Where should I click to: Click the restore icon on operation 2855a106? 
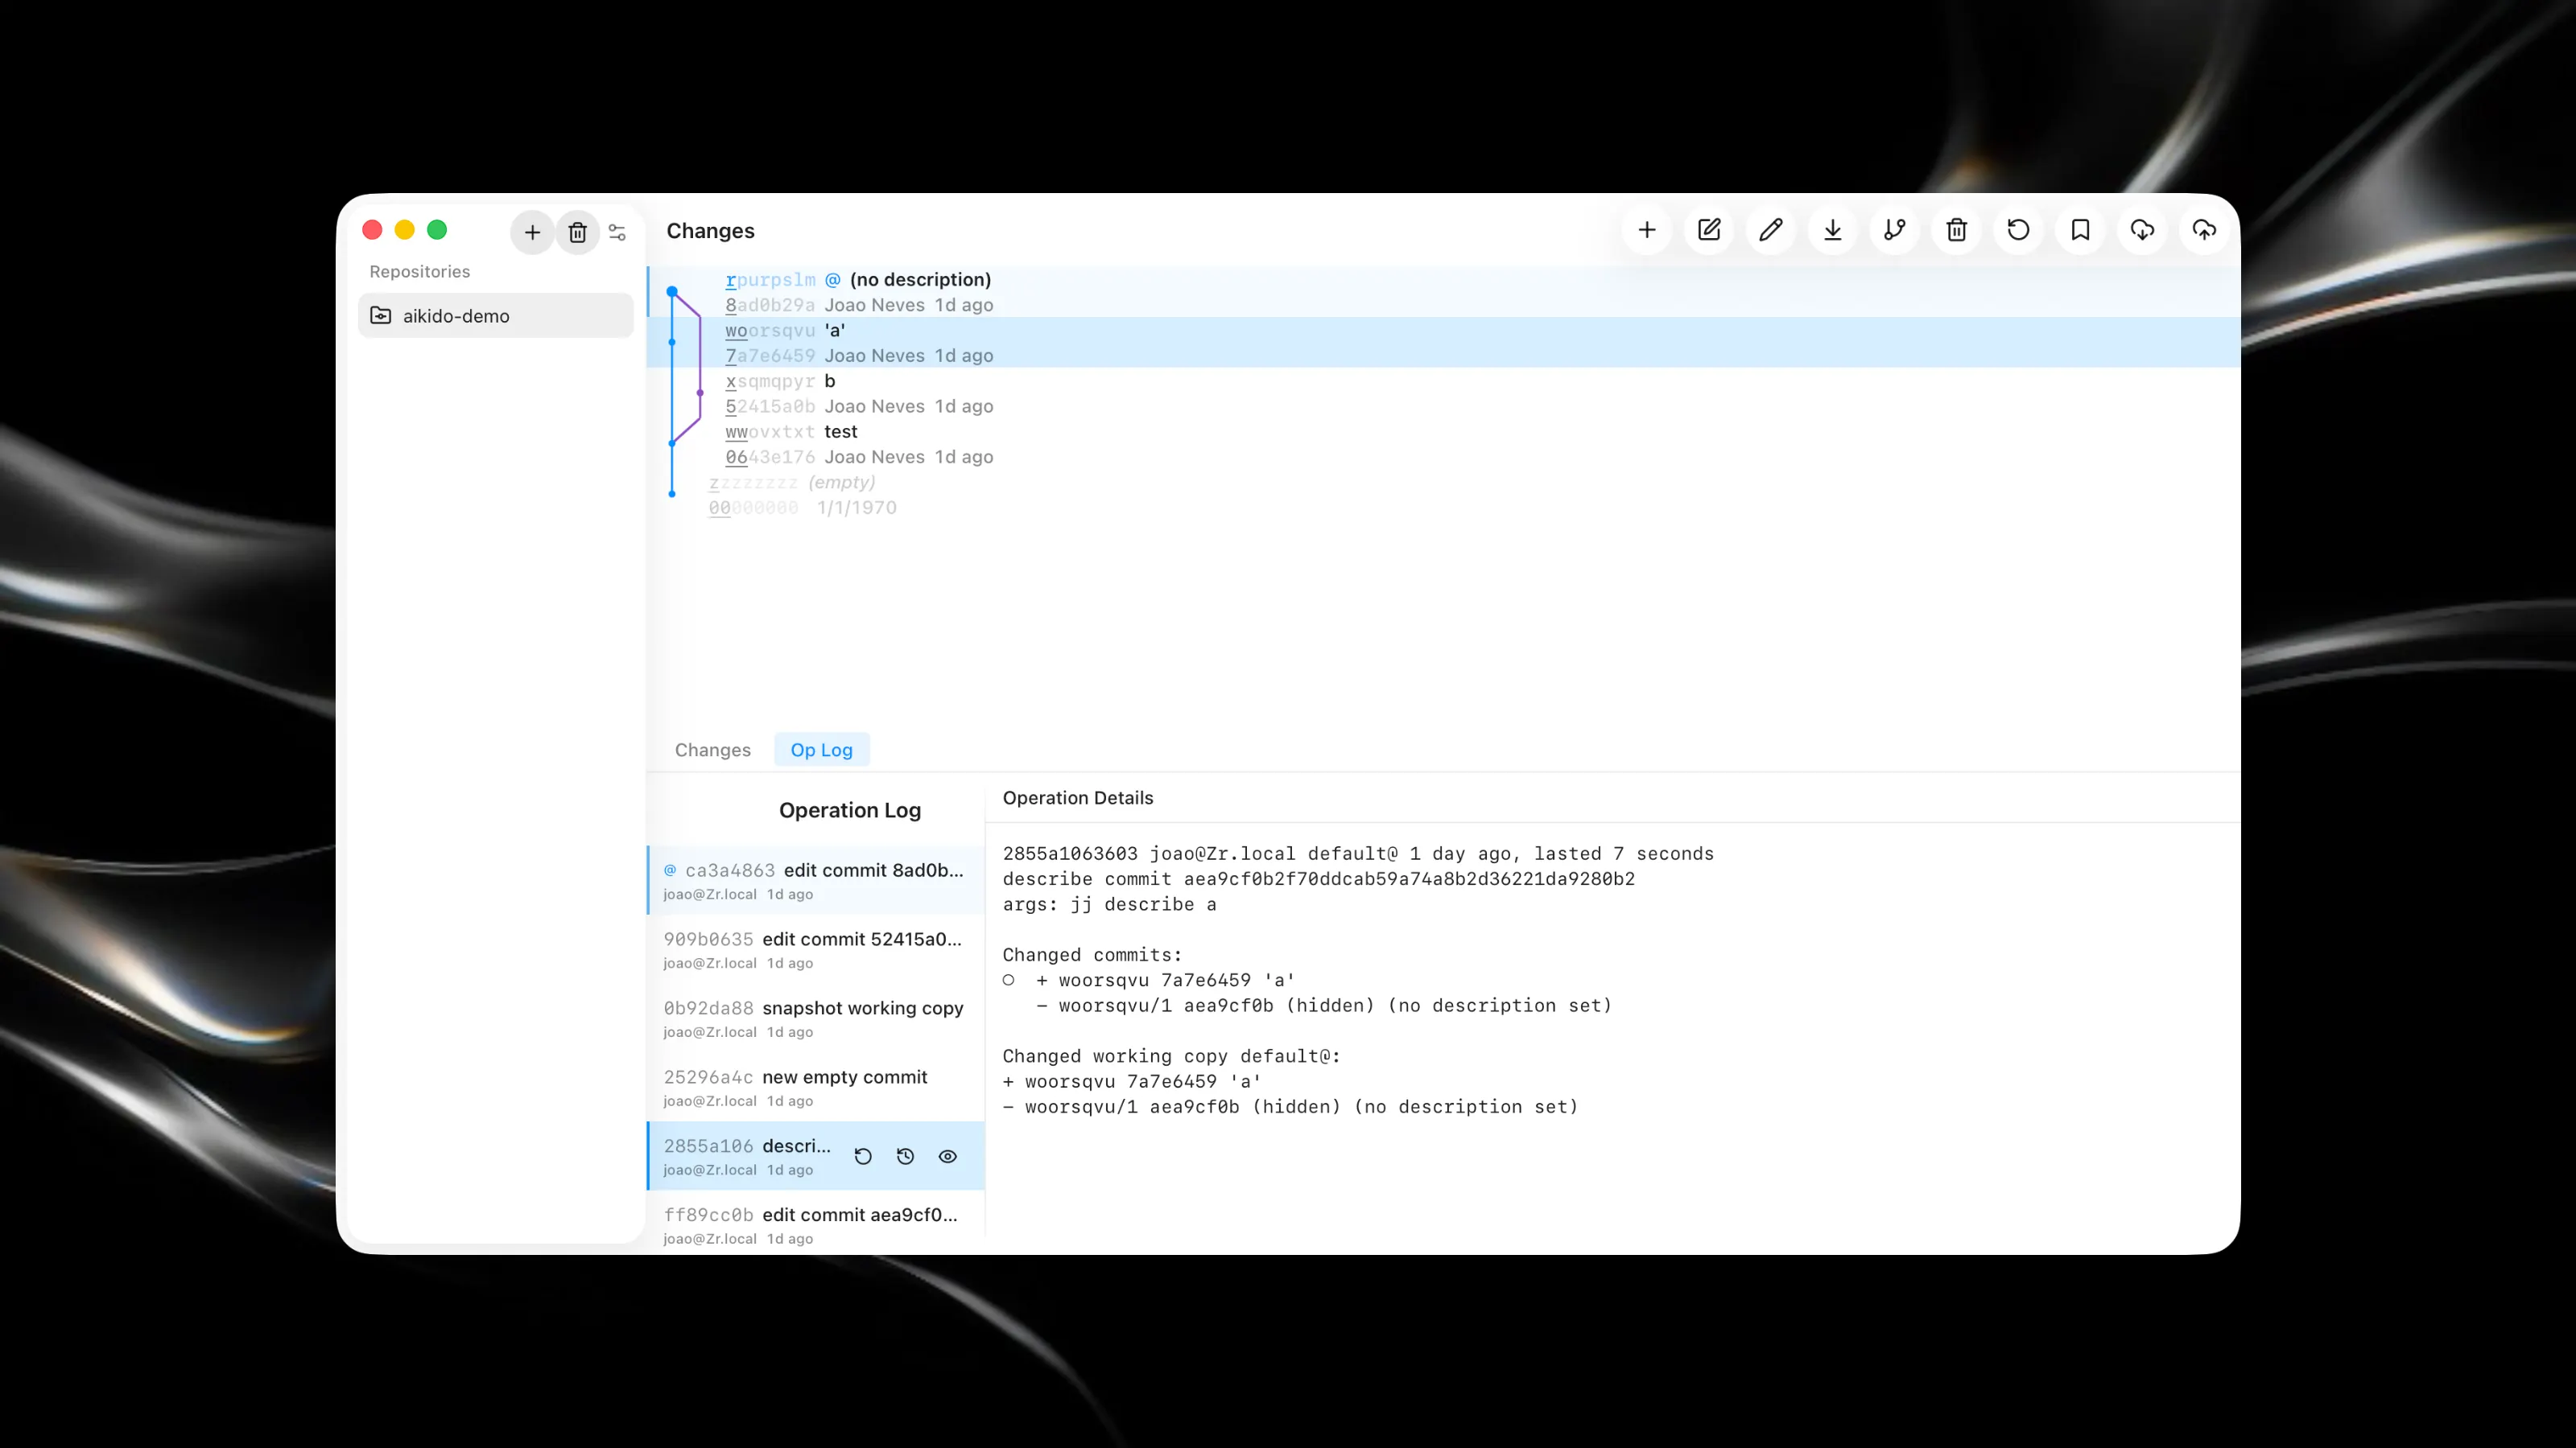click(863, 1156)
